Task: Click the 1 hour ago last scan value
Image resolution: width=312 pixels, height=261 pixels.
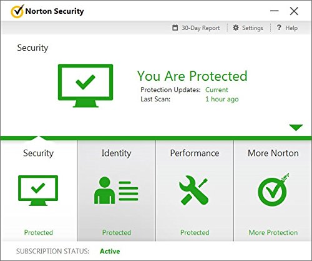Action: pos(222,99)
